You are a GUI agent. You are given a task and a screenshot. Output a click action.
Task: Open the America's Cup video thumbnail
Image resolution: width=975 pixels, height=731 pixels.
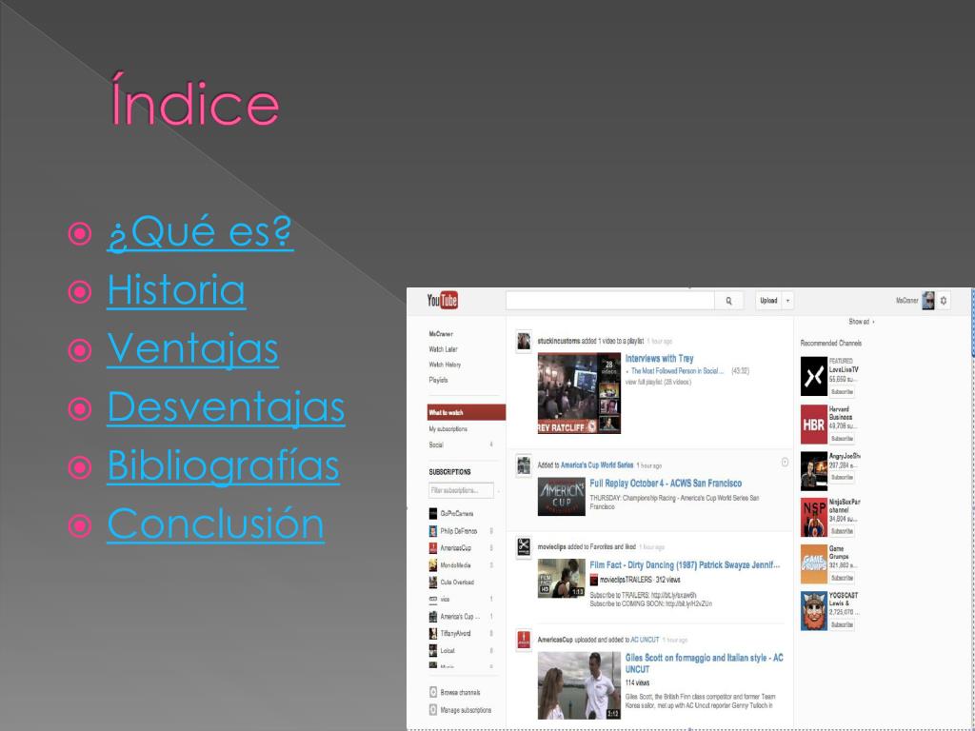click(x=562, y=496)
